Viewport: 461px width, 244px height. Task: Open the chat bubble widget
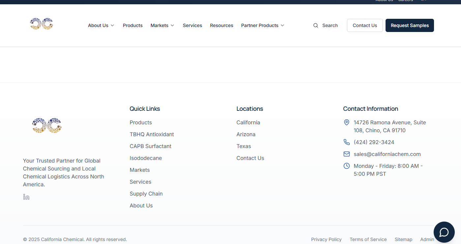[444, 232]
